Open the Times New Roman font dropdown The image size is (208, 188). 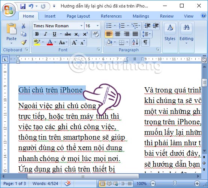[x=82, y=26]
